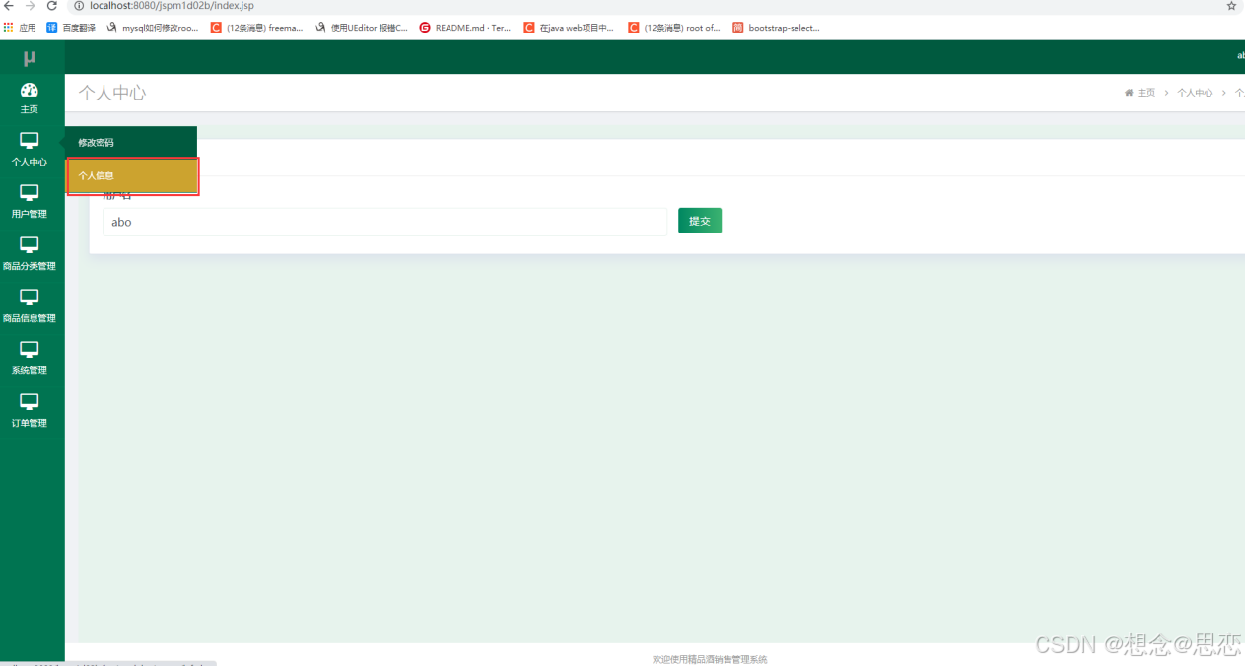Screen dimensions: 1245x666
Task: Reload the page with the refresh icon
Action: coord(51,6)
